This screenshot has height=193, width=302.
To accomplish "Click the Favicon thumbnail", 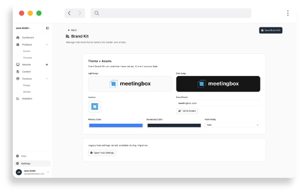I will [x=95, y=106].
